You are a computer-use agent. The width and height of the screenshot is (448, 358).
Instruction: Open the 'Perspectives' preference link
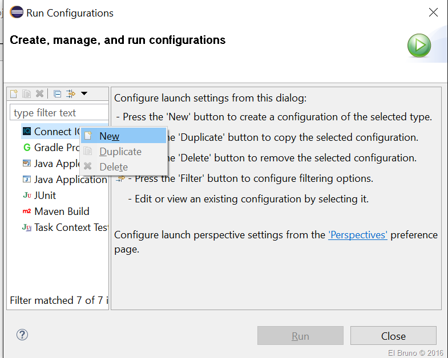[x=358, y=235]
